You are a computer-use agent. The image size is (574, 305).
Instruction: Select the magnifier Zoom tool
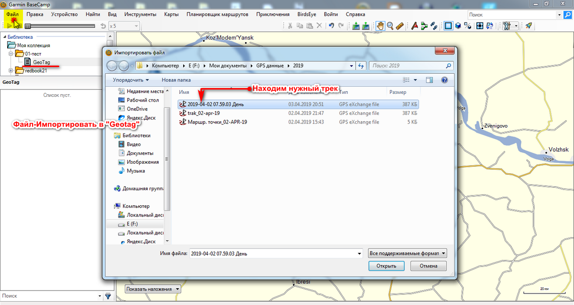coord(390,26)
